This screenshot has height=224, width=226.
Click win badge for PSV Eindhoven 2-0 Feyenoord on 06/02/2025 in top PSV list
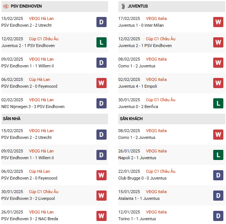101,83
